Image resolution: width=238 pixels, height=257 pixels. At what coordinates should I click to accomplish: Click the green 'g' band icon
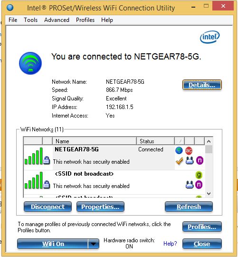199,175
